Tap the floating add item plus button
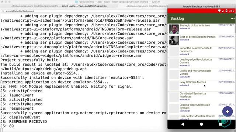Viewport: 236px width, 132px height. click(228, 111)
